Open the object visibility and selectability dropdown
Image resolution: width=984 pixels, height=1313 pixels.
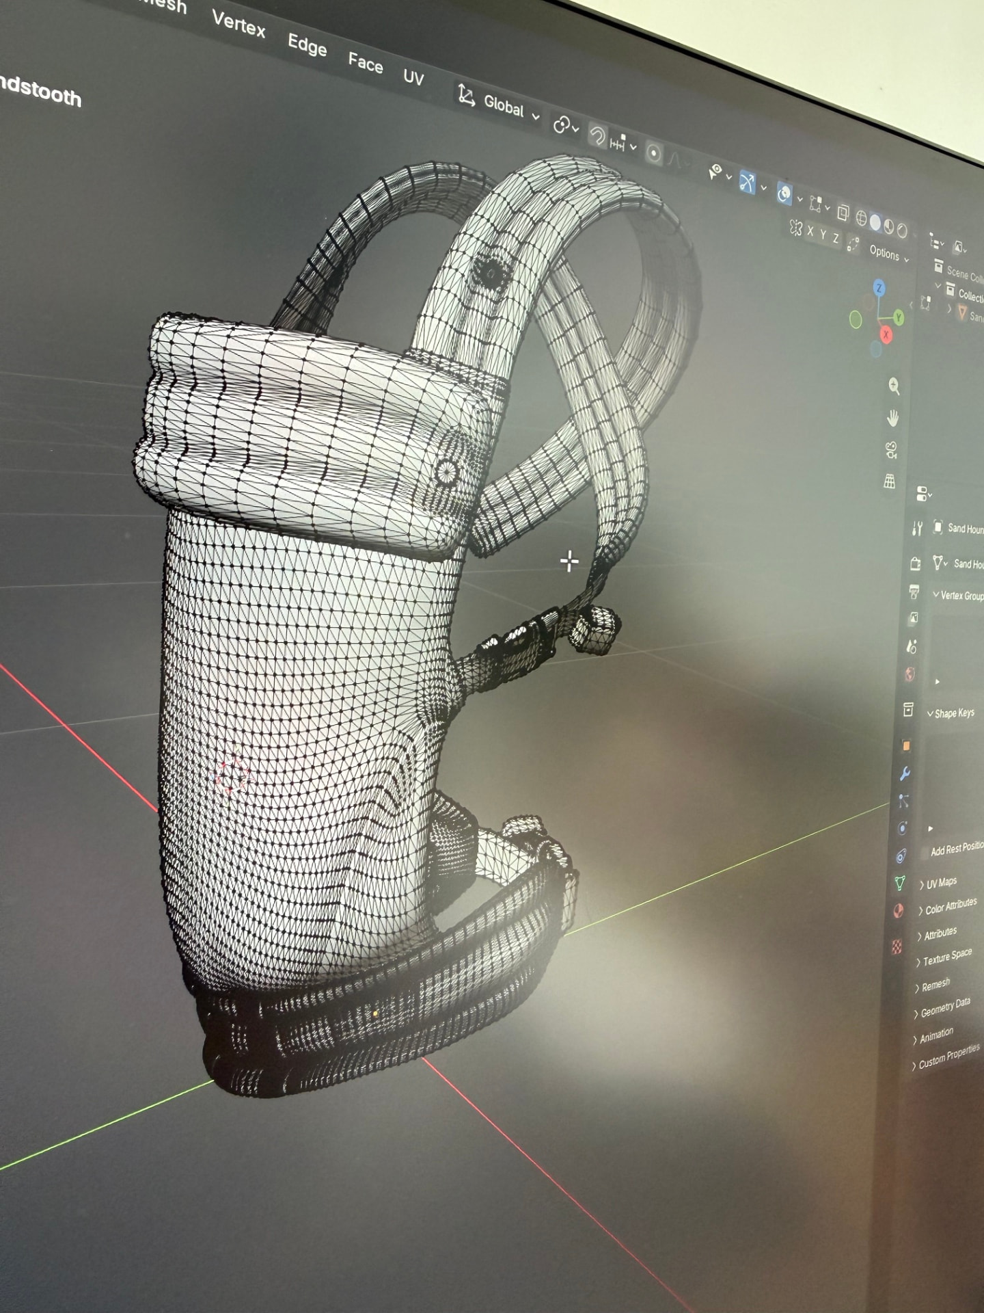tap(720, 172)
